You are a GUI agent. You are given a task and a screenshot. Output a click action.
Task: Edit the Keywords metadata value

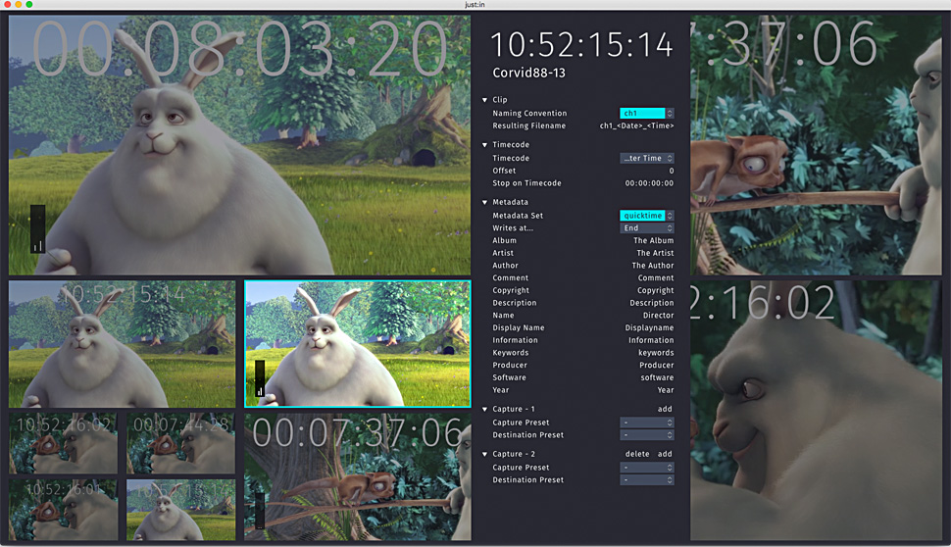click(655, 353)
